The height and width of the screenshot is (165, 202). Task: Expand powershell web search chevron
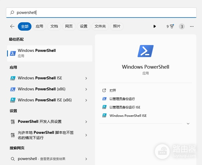pos(86,159)
